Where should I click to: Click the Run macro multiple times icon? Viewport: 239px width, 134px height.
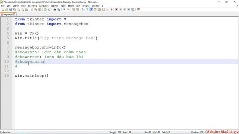point(128,9)
